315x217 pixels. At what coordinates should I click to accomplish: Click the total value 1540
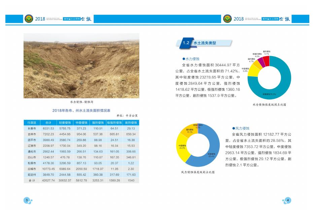[x=131, y=180]
